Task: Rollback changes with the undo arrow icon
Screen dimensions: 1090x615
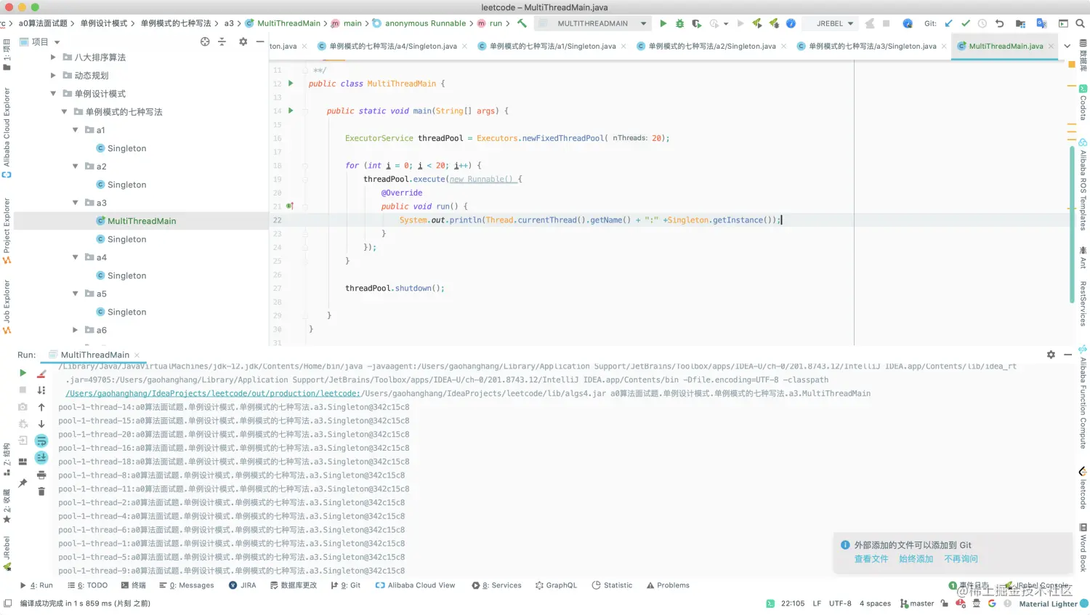Action: point(999,23)
